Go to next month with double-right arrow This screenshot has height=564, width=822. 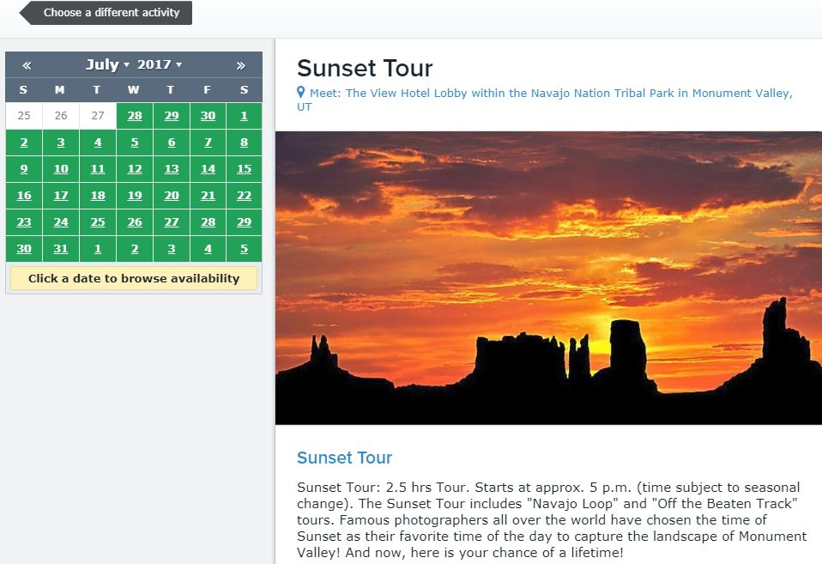(240, 65)
